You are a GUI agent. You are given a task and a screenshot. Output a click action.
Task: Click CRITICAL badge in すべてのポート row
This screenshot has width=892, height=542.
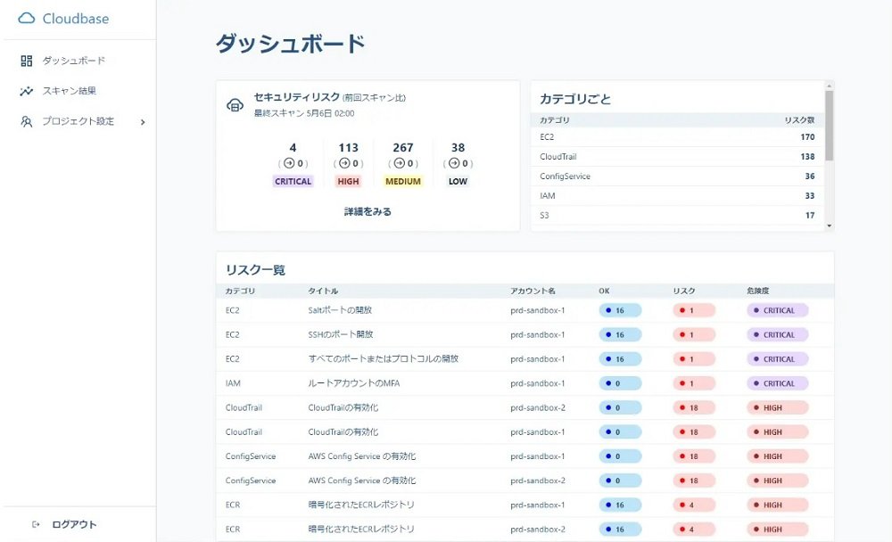[778, 359]
